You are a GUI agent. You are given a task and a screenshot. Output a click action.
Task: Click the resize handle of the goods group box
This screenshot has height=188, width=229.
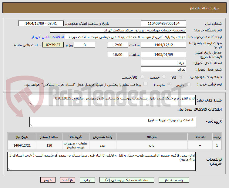click(31, 125)
